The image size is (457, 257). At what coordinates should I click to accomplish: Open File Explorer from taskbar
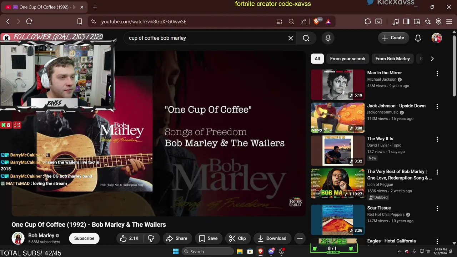[x=240, y=251]
